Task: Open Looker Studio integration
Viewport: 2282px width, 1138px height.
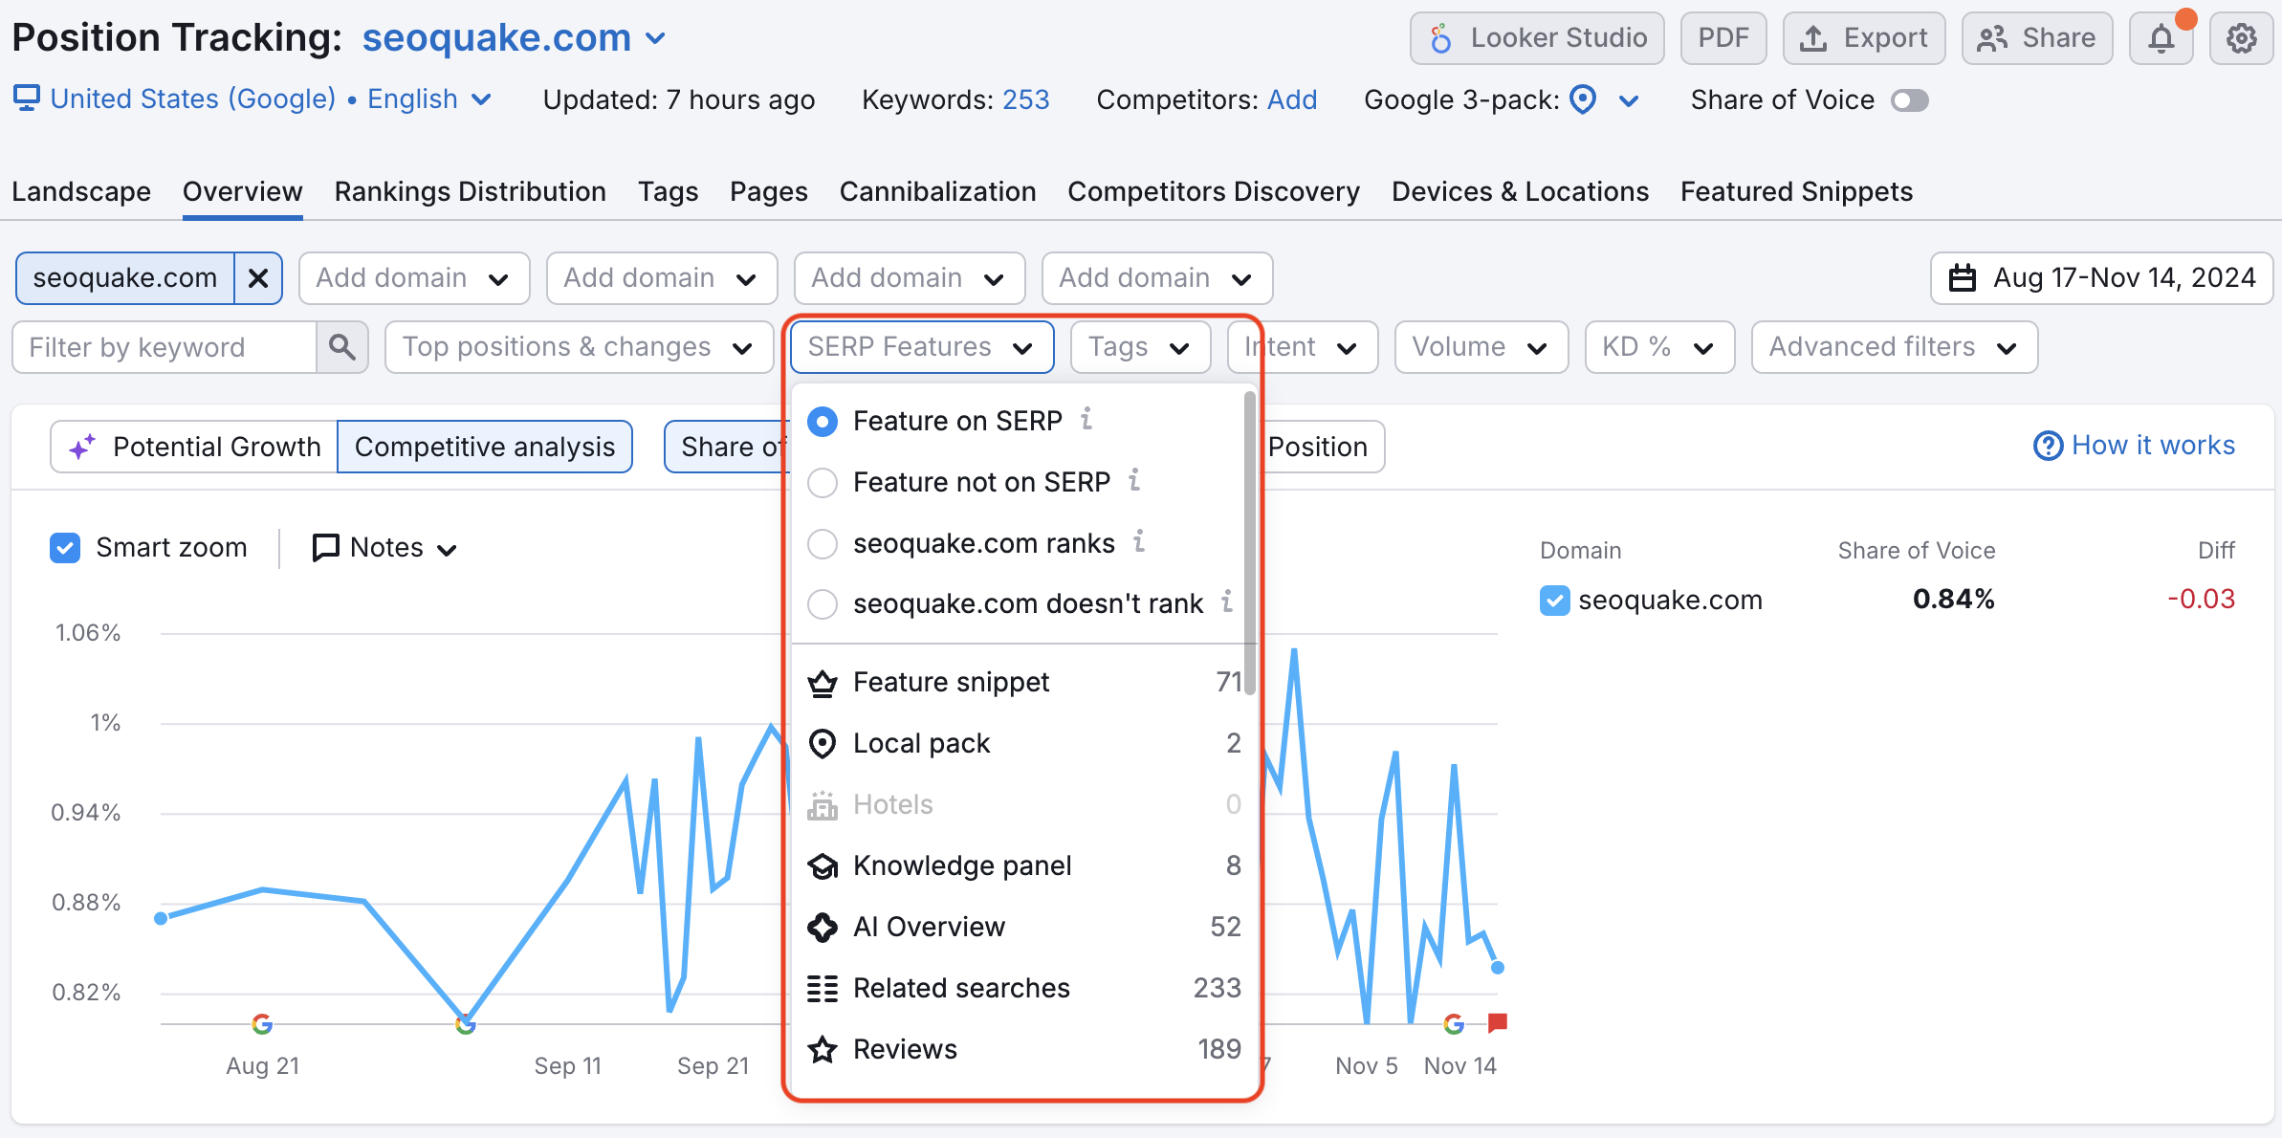Action: [1537, 38]
